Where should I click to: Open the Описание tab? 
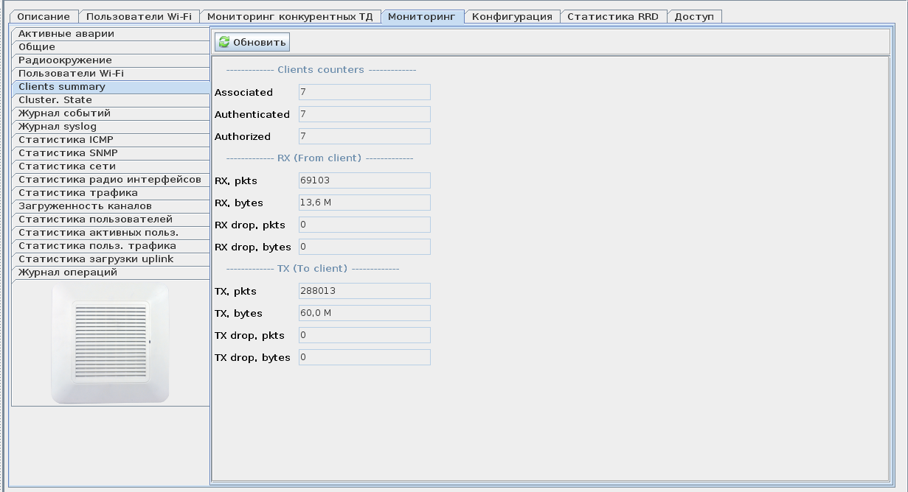click(x=44, y=16)
